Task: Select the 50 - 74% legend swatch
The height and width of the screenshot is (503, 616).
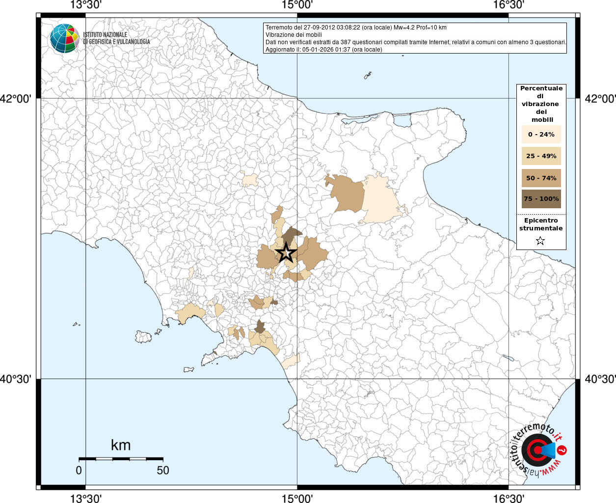Action: (x=541, y=178)
